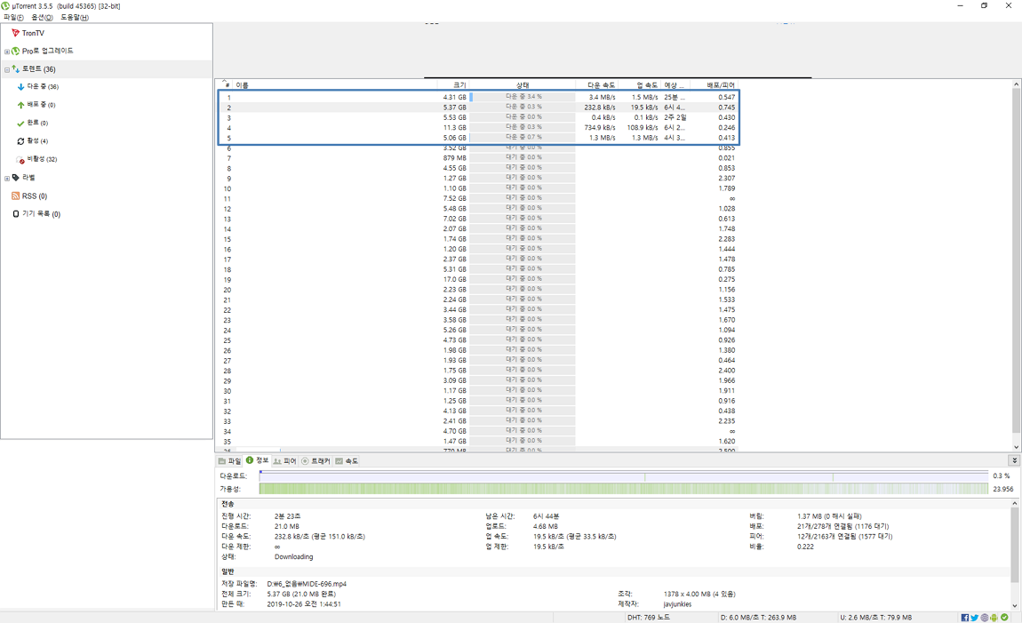Image resolution: width=1022 pixels, height=623 pixels.
Task: Select torrent row 19 with 17.0 GB
Action: 478,280
